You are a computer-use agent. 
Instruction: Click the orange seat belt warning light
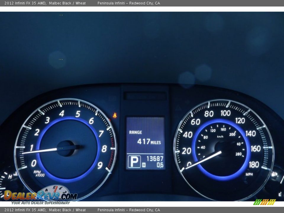pos(115,115)
